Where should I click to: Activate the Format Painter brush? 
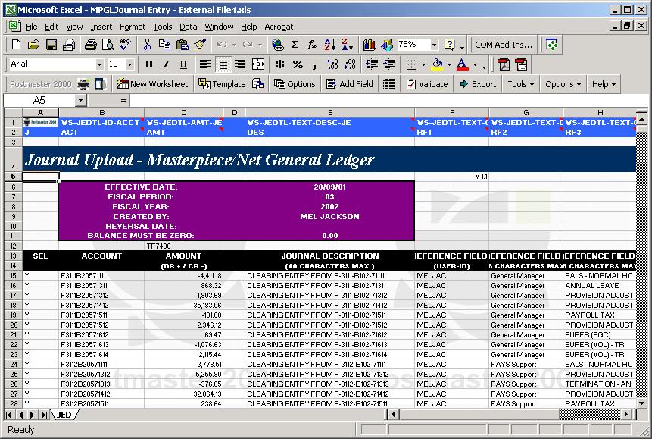[x=200, y=45]
